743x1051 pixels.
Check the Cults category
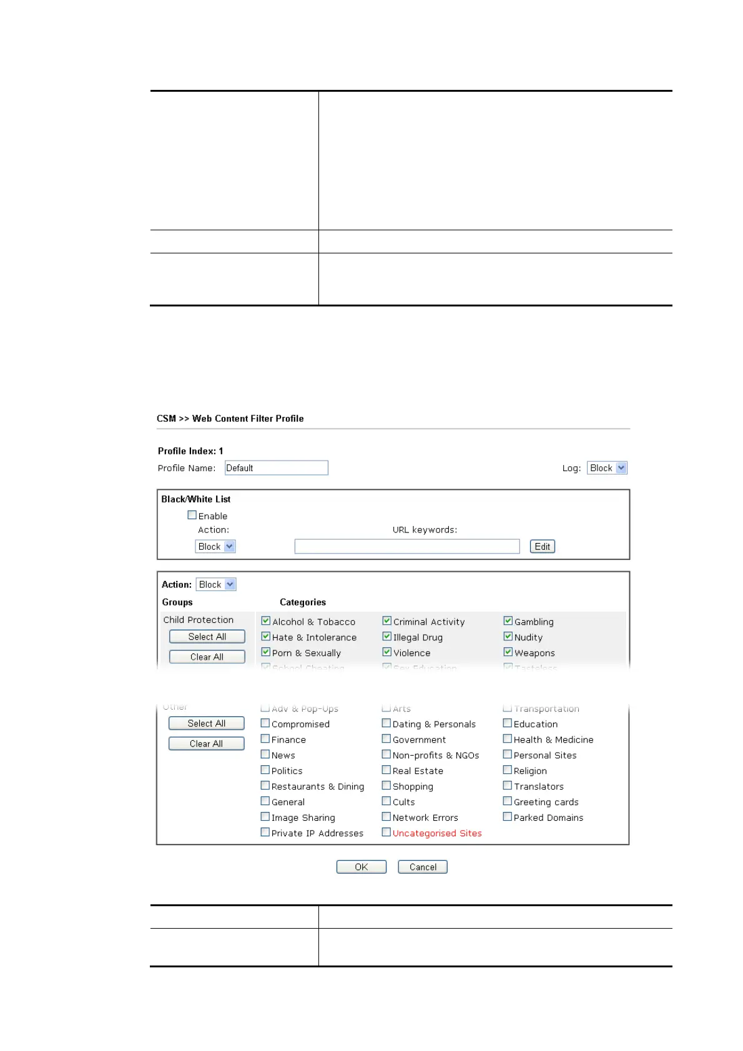(386, 801)
